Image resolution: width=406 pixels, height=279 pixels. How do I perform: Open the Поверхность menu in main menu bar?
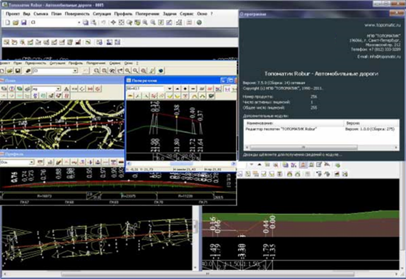(77, 14)
